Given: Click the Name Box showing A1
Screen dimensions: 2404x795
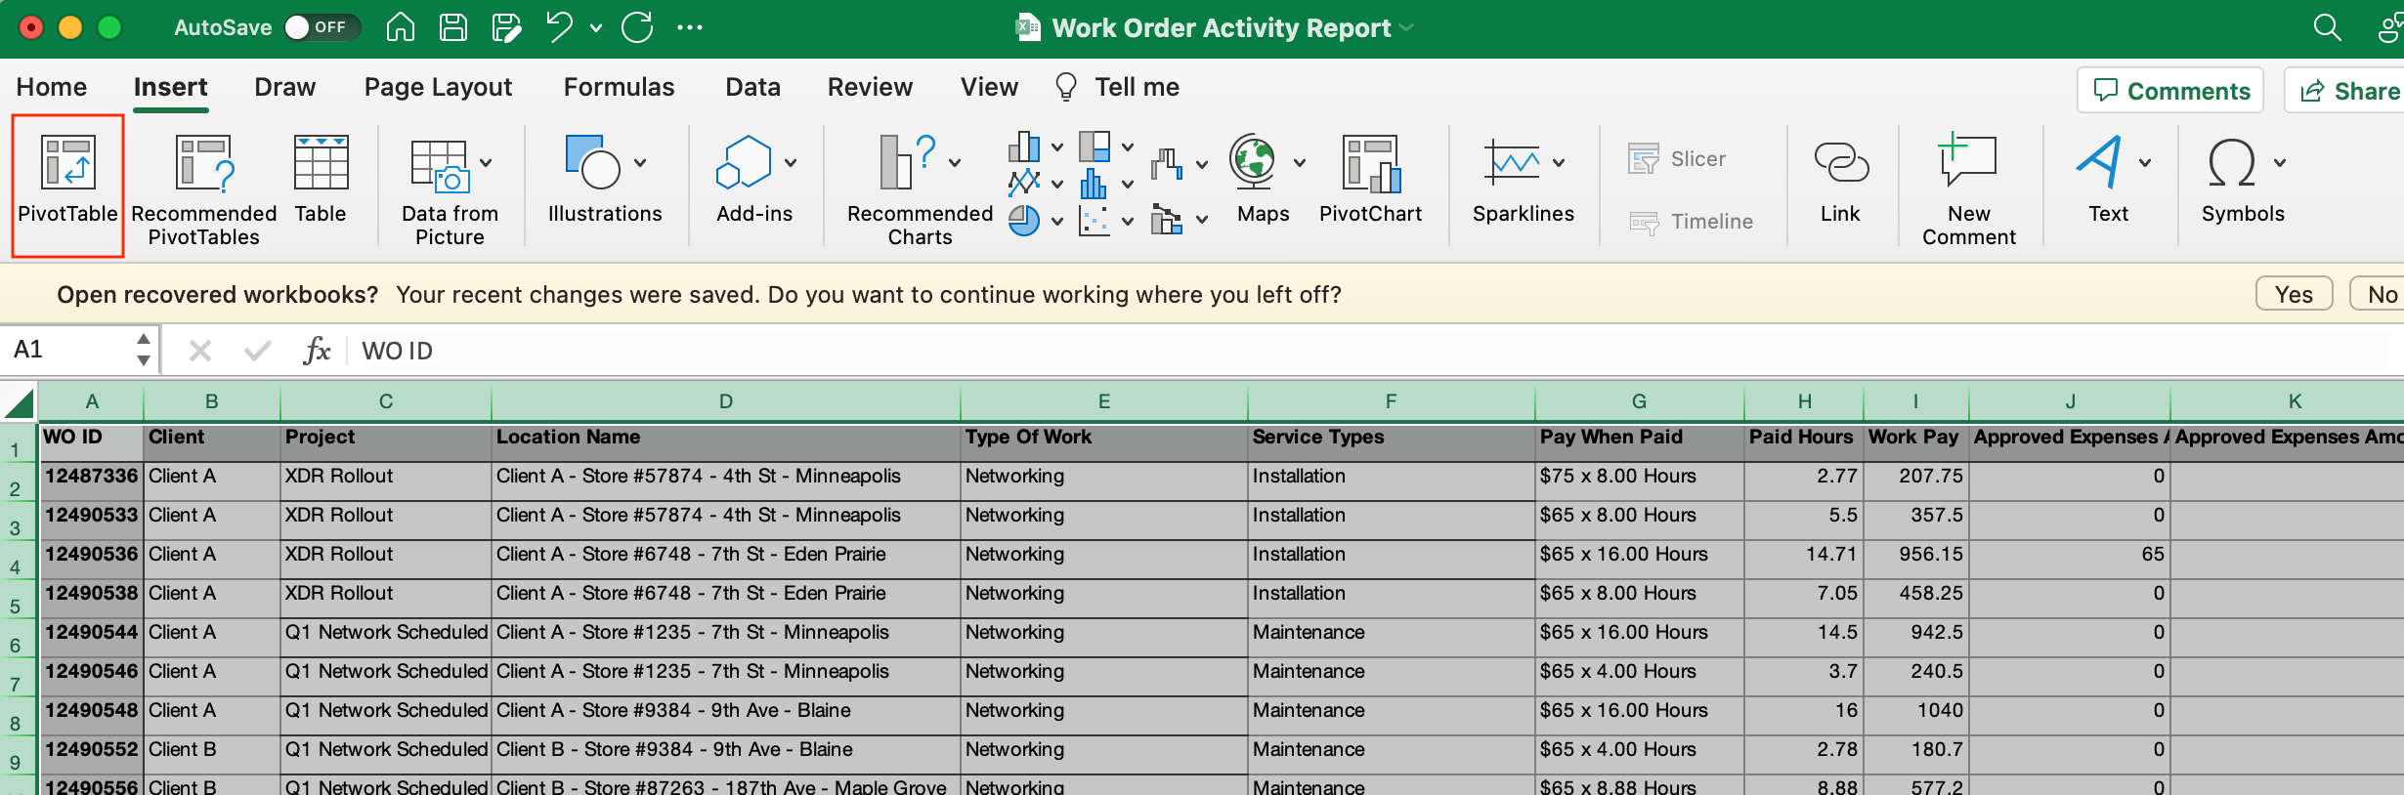Looking at the screenshot, I should coord(68,350).
